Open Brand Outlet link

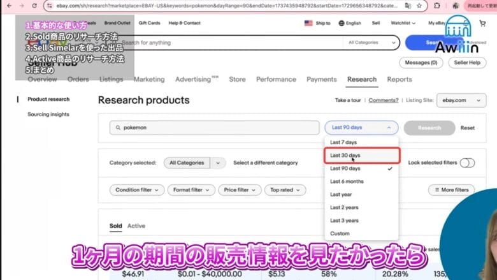pos(117,23)
